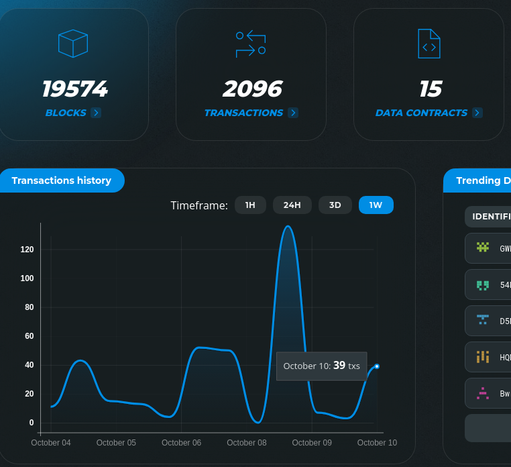Set the timeframe to 1H
511x467 pixels.
click(x=250, y=205)
